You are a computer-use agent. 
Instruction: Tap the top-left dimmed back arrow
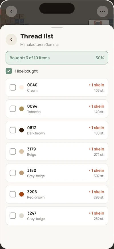point(11,11)
